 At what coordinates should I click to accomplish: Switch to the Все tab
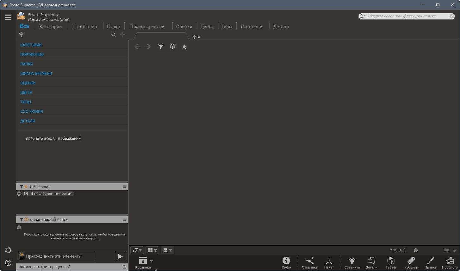click(x=24, y=26)
